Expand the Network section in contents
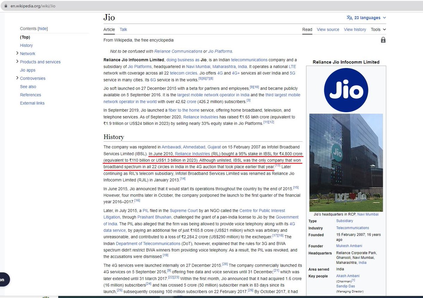 (17, 53)
